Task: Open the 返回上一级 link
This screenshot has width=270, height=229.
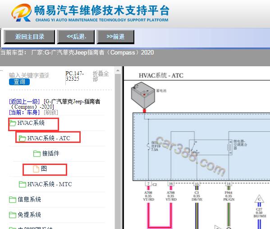Action: [24, 101]
